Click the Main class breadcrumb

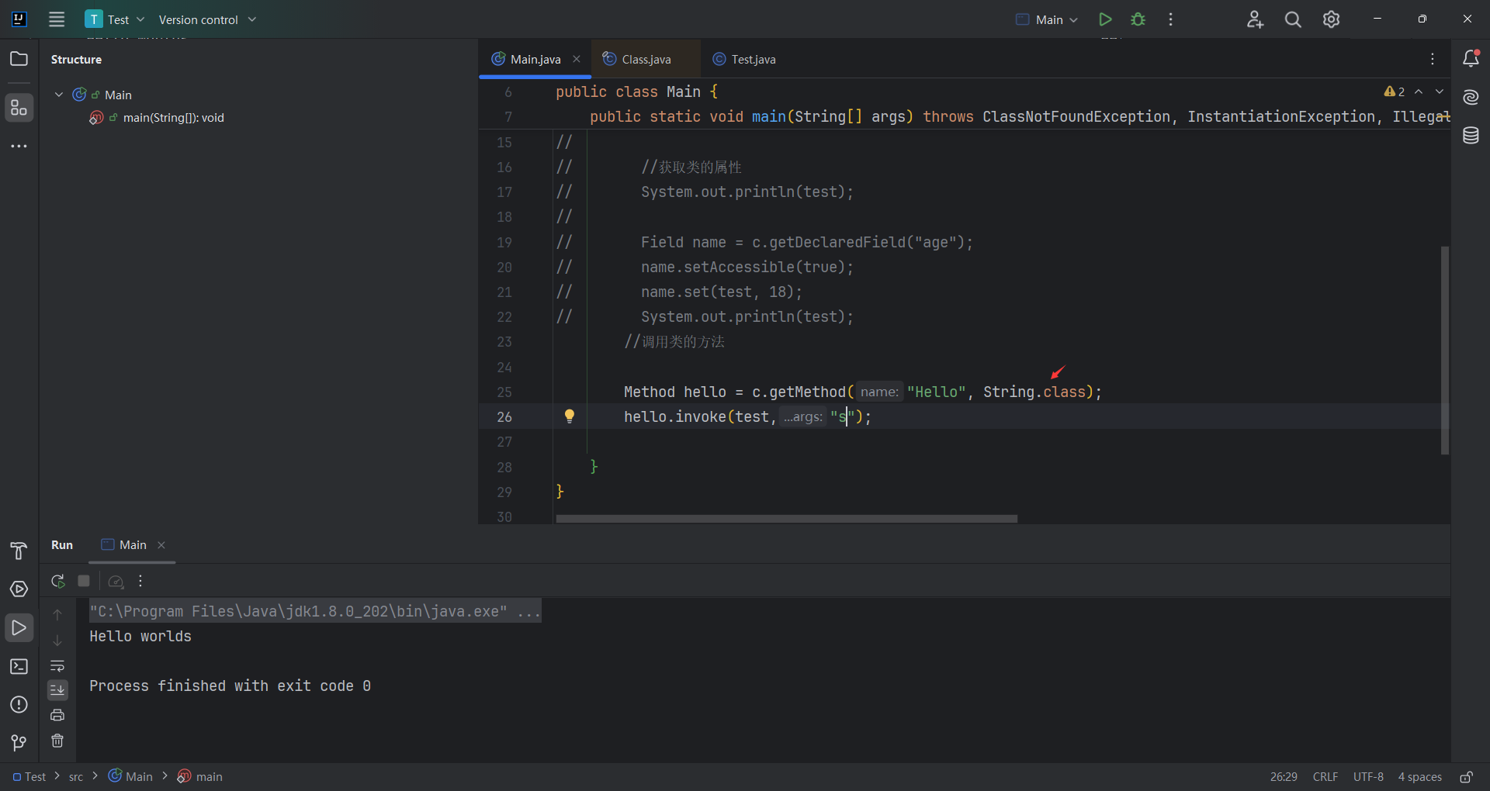(130, 777)
